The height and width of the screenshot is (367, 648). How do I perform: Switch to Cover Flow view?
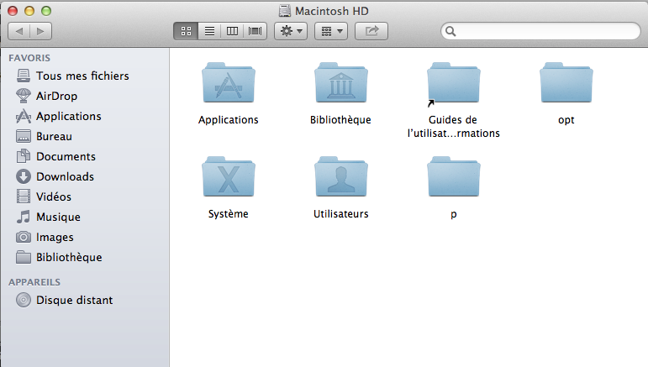point(255,31)
